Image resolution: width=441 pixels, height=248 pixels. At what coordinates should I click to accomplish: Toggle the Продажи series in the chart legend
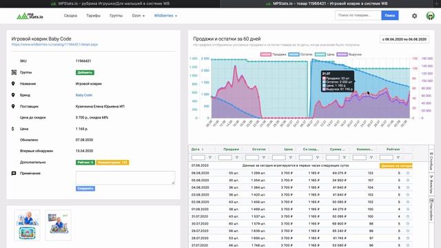pos(273,54)
